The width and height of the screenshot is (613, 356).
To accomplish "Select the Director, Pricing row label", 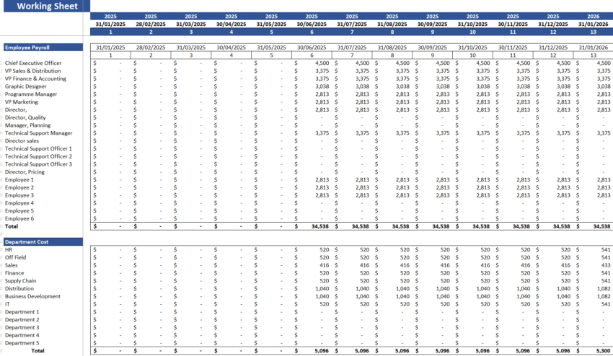I will coord(25,172).
